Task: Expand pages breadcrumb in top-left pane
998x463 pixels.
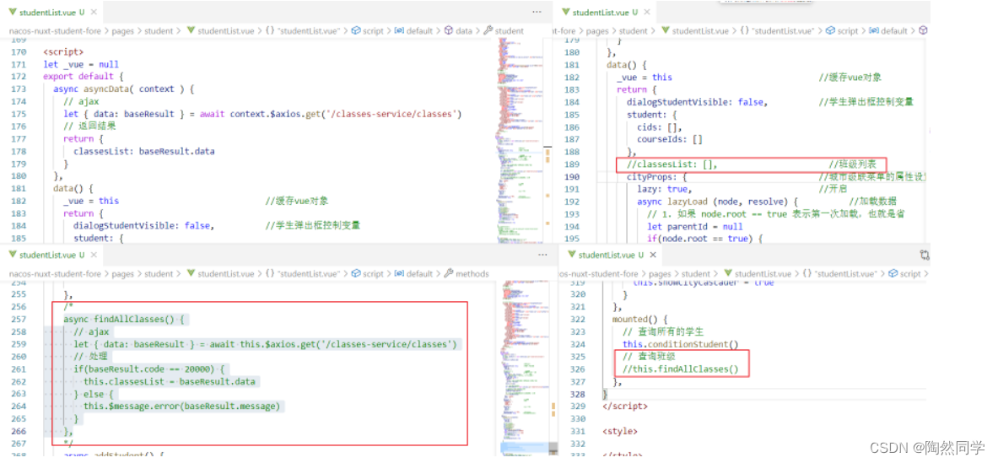Action: click(x=122, y=30)
